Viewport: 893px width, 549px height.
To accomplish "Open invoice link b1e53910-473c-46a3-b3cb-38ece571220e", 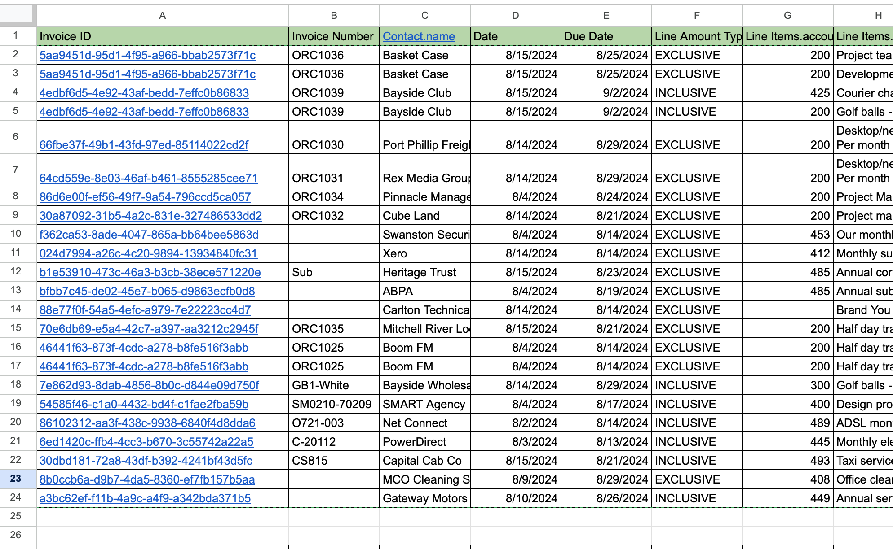I will click(x=150, y=272).
